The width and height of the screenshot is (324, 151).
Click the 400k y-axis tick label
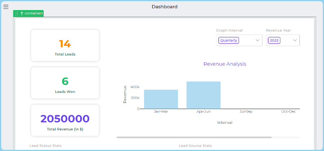[135, 87]
